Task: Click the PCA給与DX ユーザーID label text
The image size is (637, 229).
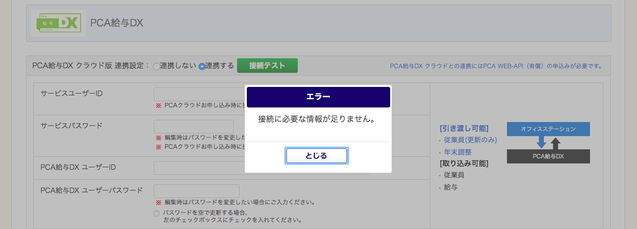Action: tap(78, 167)
